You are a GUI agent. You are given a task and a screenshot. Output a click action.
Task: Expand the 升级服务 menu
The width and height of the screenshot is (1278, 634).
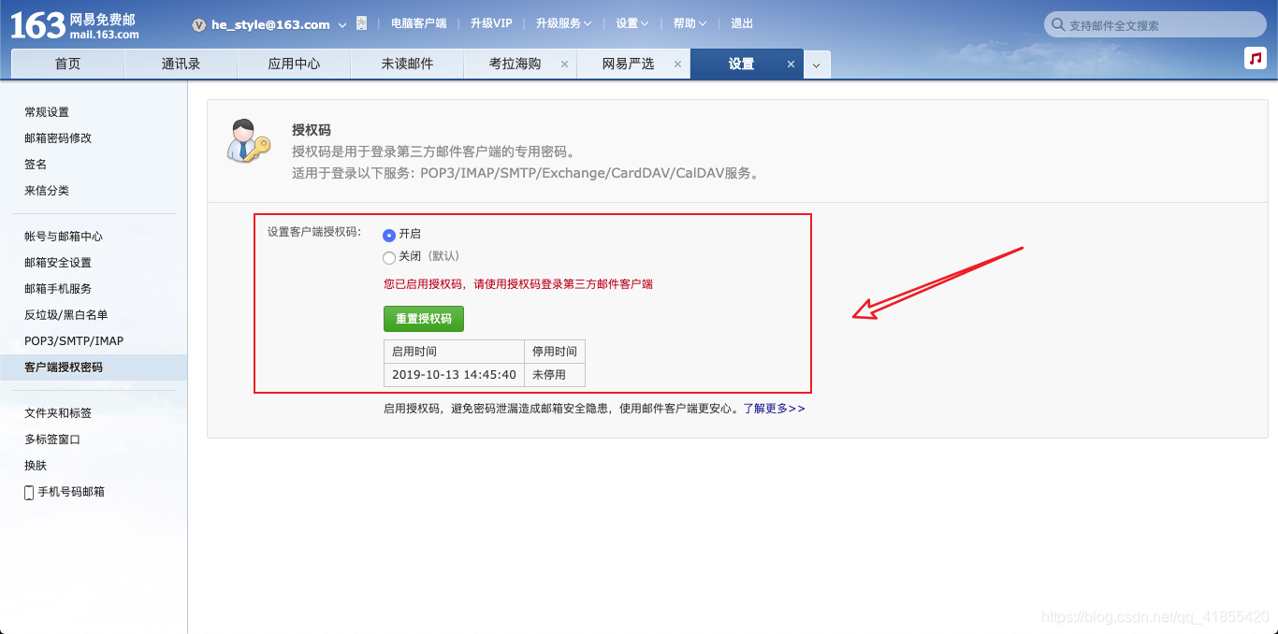pos(564,23)
